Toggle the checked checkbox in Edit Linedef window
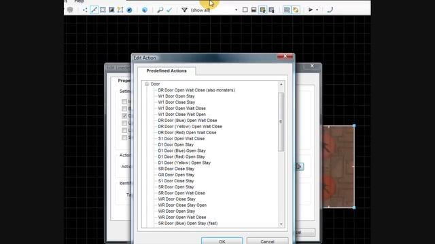 click(x=124, y=116)
